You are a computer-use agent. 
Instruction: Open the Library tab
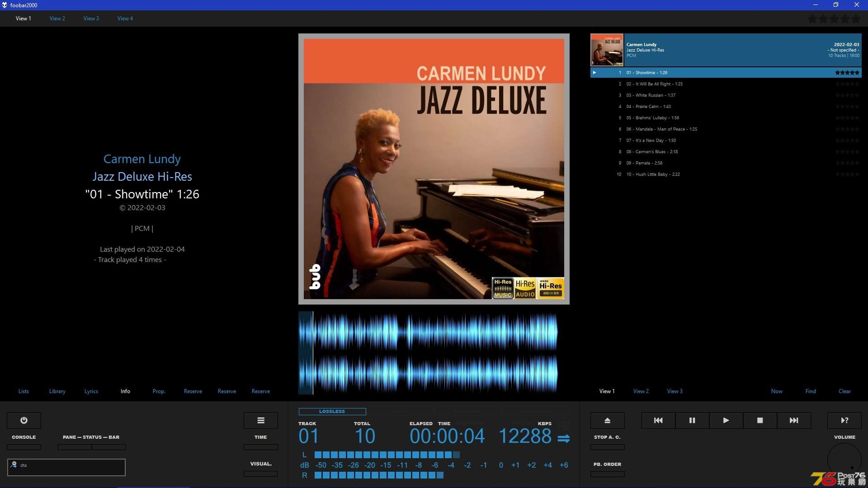[x=57, y=391]
